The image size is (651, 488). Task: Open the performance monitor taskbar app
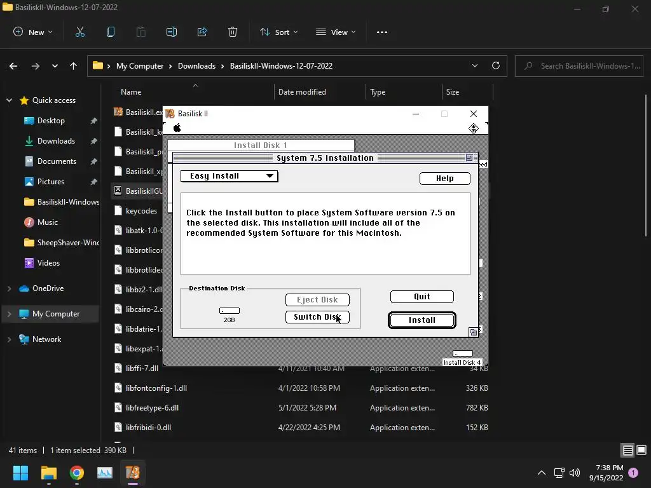click(105, 473)
